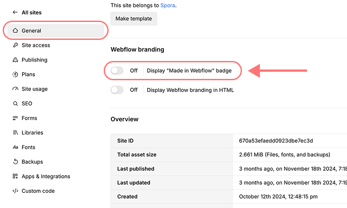Viewport: 347px width, 208px height.
Task: Click the SEO magnifier icon
Action: tap(15, 104)
